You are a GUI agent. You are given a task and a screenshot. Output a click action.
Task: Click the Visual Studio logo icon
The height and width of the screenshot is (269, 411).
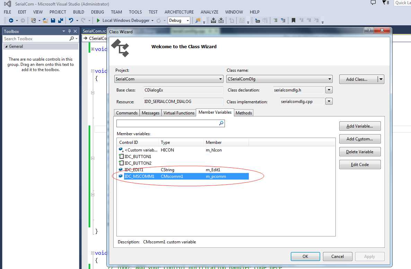pos(8,4)
